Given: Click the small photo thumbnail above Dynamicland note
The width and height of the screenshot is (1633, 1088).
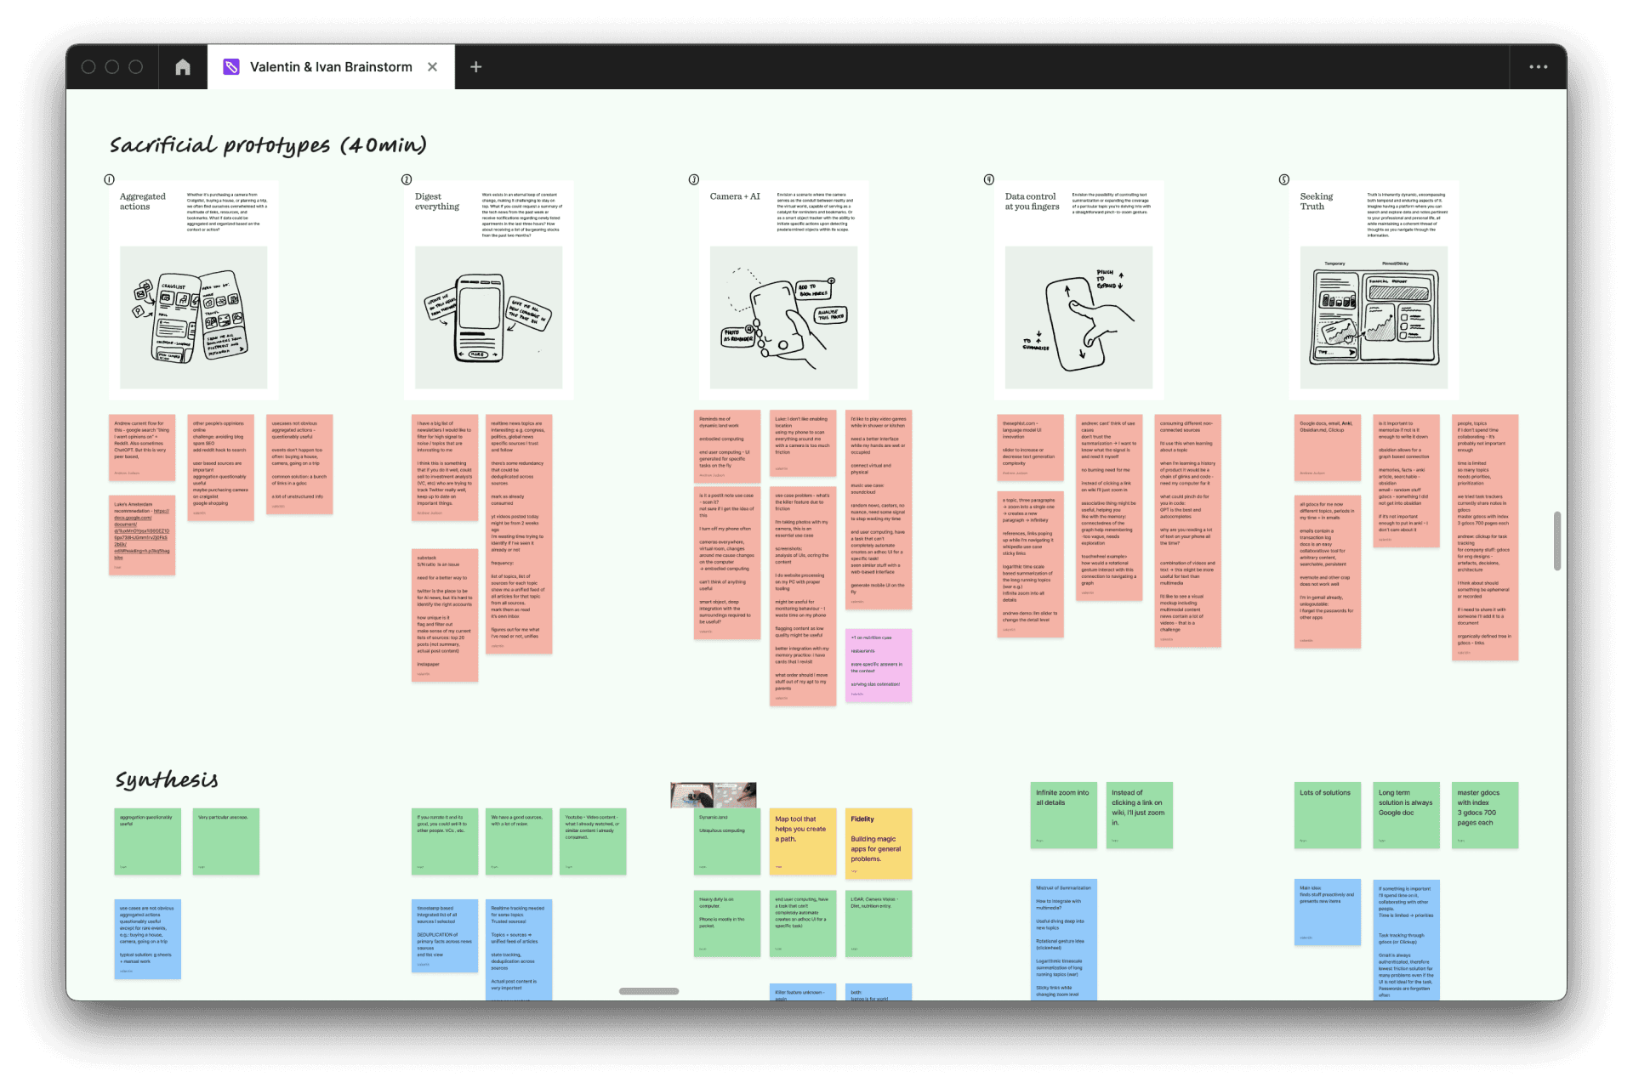Looking at the screenshot, I should coord(713,795).
